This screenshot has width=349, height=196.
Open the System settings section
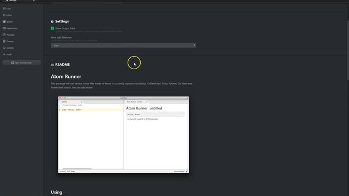(8, 22)
